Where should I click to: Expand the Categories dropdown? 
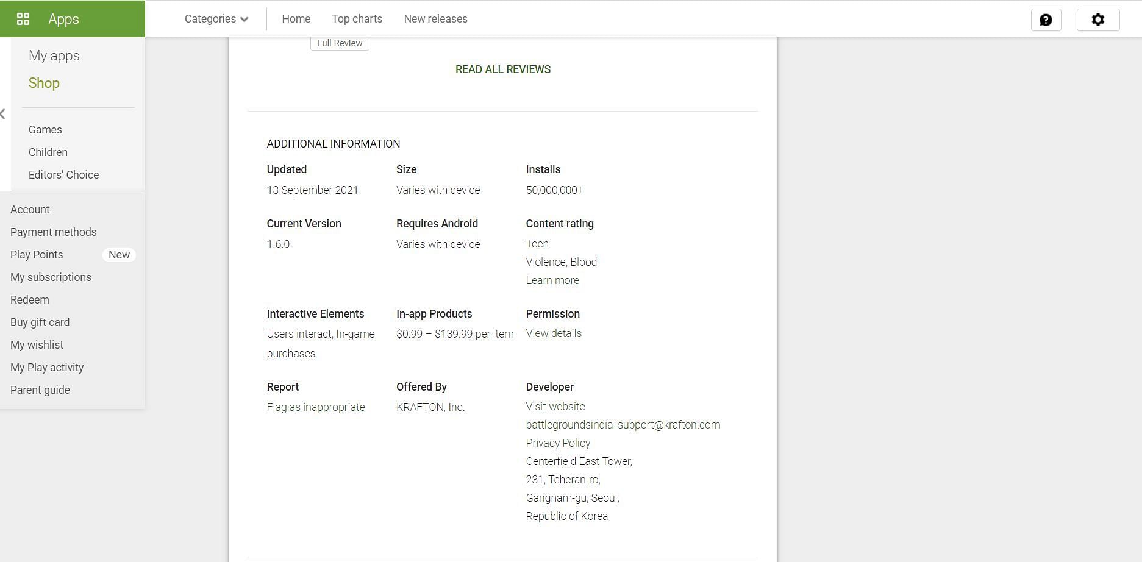click(216, 19)
